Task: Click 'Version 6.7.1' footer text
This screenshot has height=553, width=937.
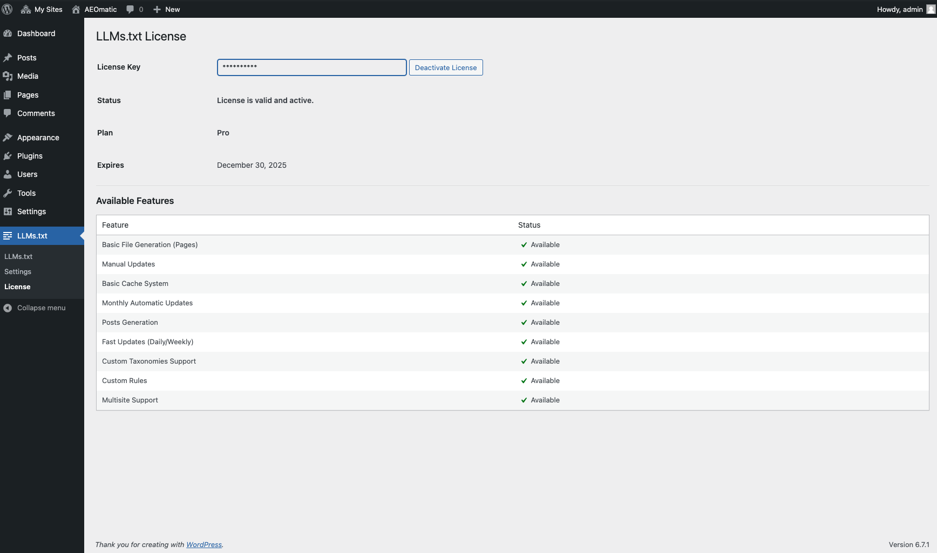Action: [909, 545]
